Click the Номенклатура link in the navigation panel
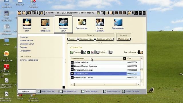183x103 pixels. click(x=26, y=40)
